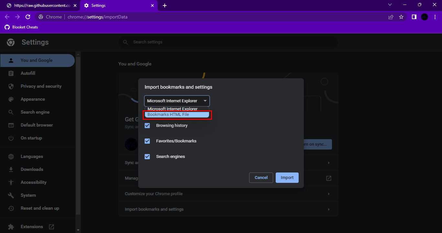Uncheck the Favorites/Bookmarks checkbox
Viewport: 442px width, 233px height.
point(147,141)
